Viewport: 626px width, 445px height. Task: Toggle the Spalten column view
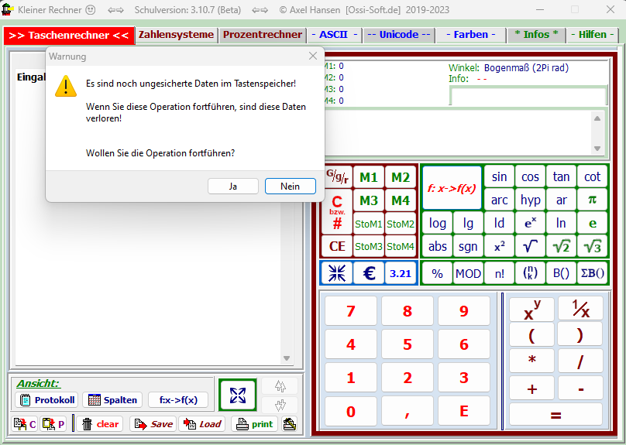[x=113, y=400]
